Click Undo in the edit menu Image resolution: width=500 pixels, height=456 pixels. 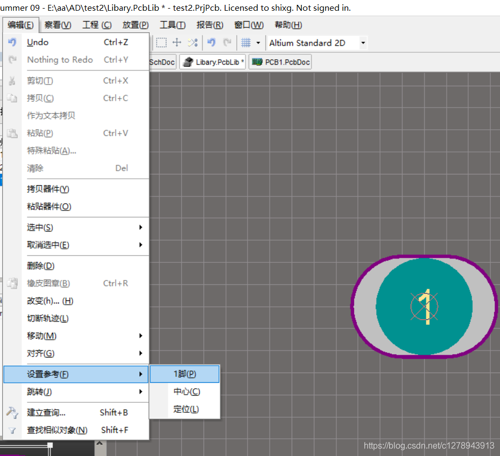(38, 43)
